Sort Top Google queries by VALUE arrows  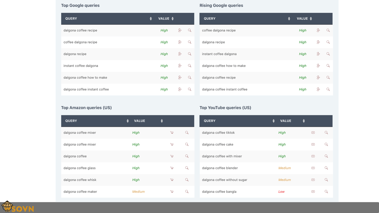coord(173,19)
